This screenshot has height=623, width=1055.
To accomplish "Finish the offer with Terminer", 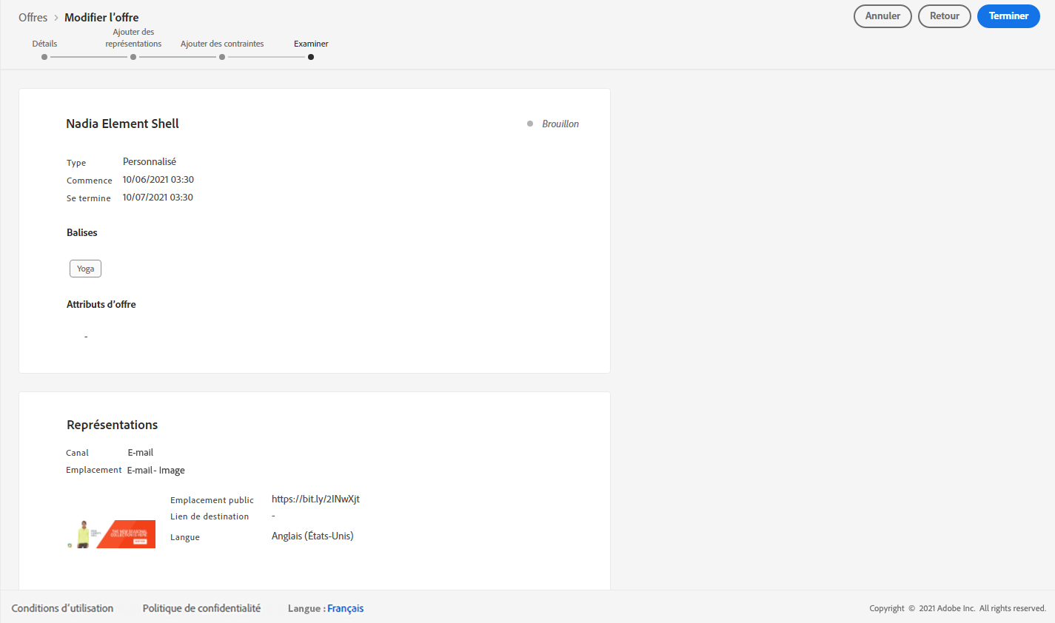I will (x=1008, y=16).
